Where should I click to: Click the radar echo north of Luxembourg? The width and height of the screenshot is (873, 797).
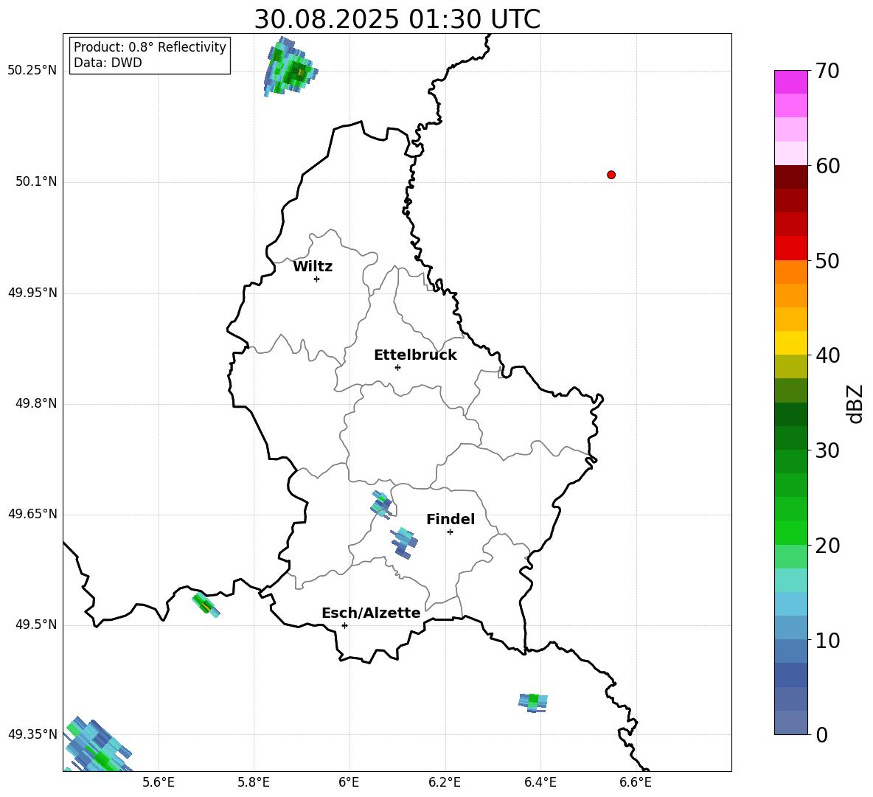[x=290, y=67]
